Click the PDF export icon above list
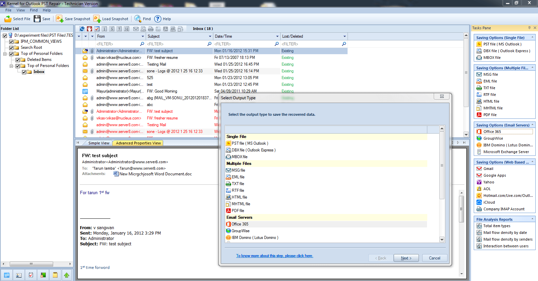The width and height of the screenshot is (538, 281). click(x=166, y=29)
